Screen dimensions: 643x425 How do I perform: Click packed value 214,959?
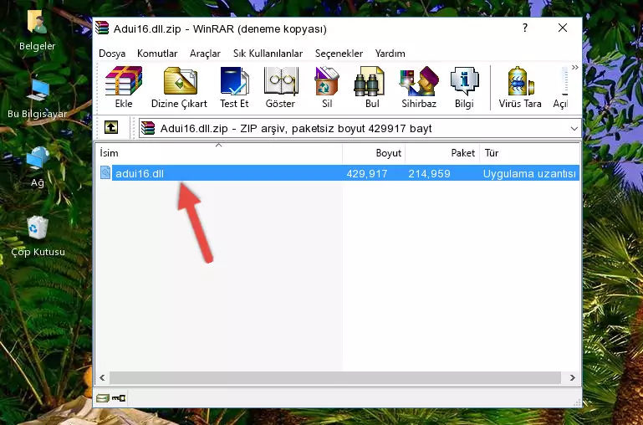[x=429, y=174]
